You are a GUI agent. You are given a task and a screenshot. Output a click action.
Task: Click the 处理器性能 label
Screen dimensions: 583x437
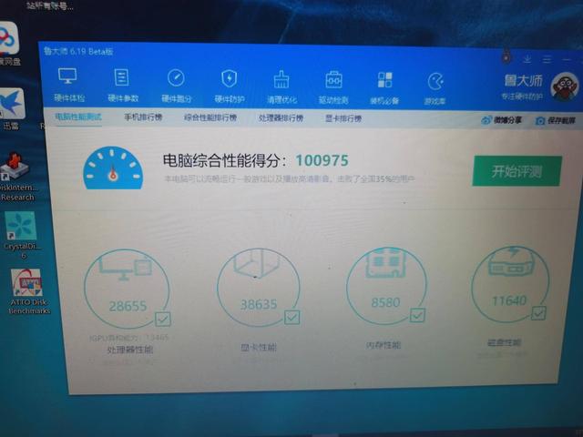[129, 350]
